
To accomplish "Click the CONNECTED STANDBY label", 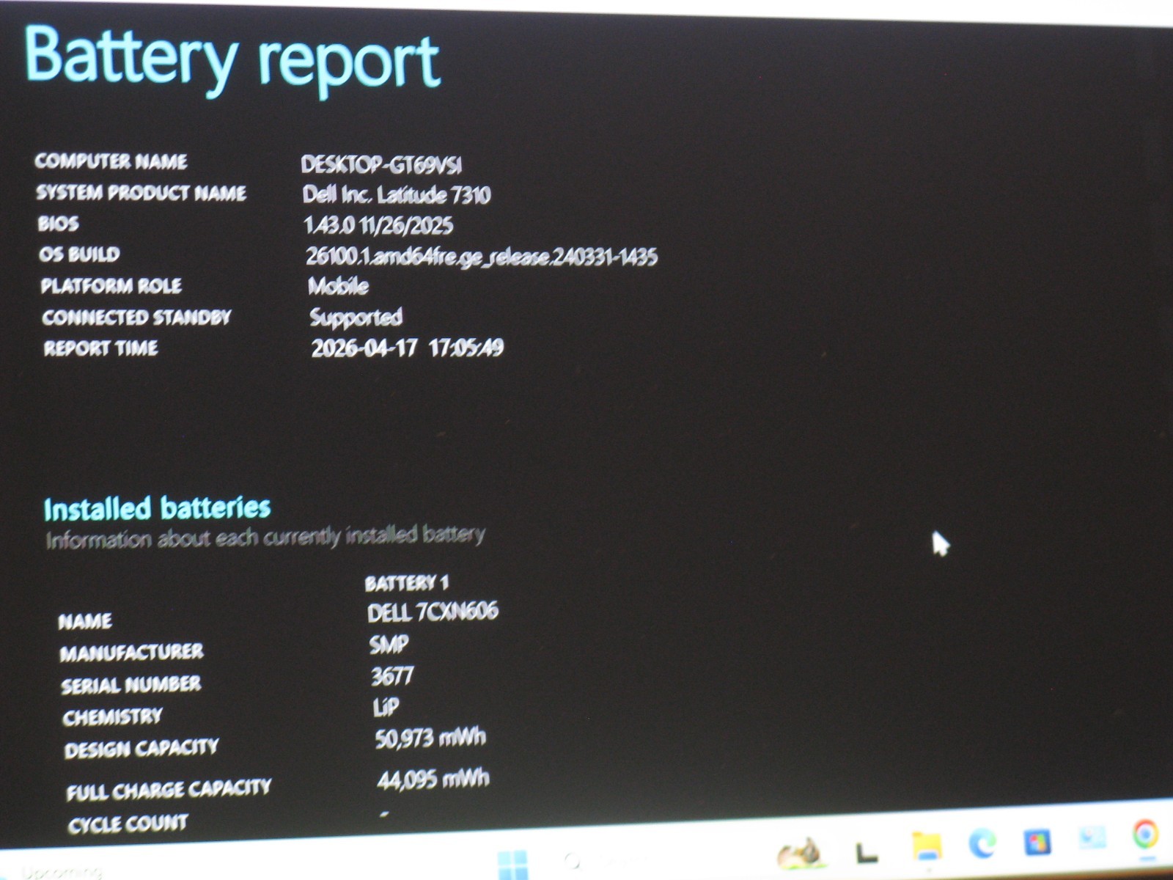I will (136, 317).
